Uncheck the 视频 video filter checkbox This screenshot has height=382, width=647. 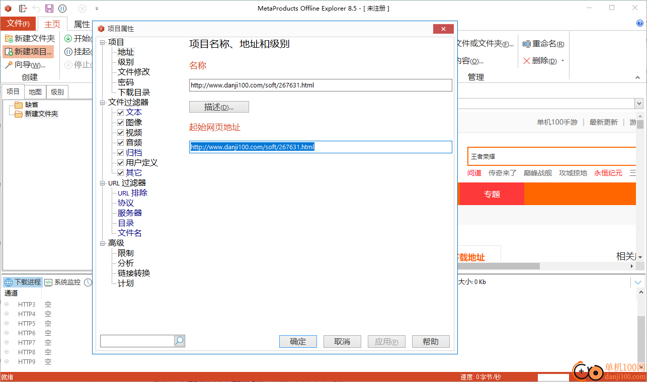[121, 133]
